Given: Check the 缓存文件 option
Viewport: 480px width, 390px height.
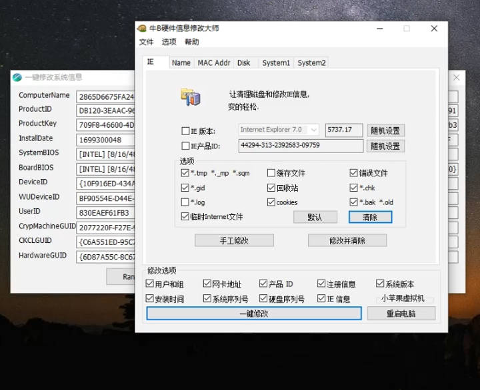Looking at the screenshot, I should pos(271,173).
